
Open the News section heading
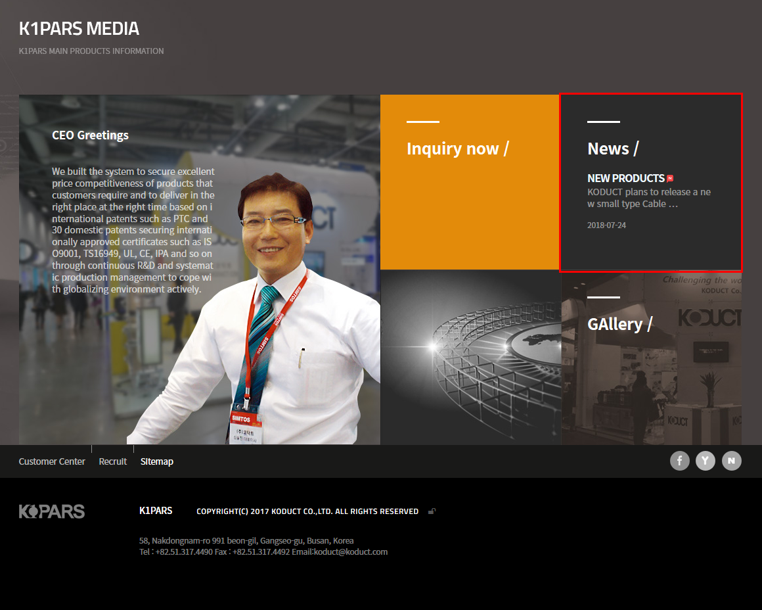[x=612, y=149]
